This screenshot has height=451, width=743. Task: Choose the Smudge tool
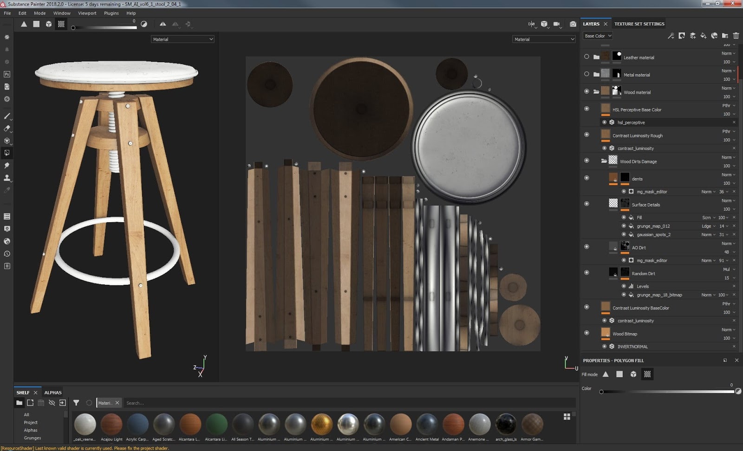(x=7, y=165)
